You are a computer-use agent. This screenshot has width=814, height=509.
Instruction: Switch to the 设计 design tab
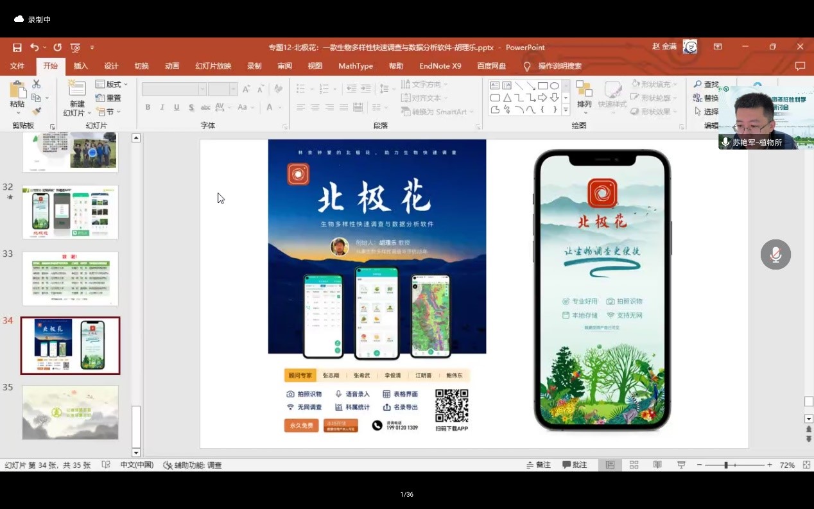click(x=111, y=66)
